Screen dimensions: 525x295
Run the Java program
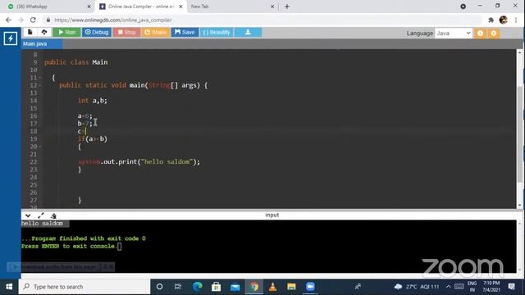pyautogui.click(x=66, y=32)
